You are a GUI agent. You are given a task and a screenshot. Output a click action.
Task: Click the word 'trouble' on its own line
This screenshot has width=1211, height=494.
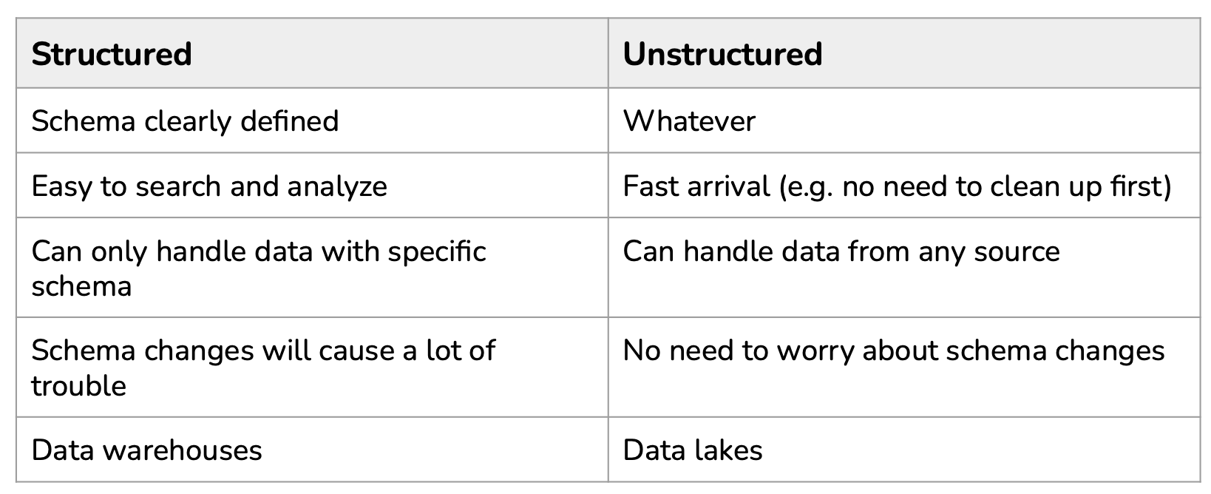pos(79,385)
